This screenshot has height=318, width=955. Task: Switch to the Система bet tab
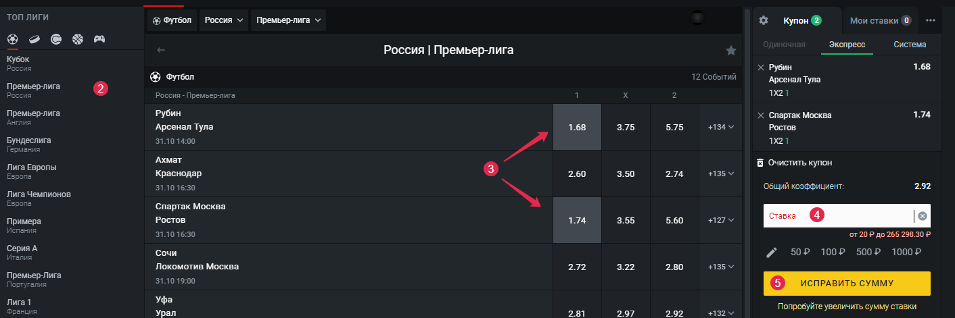pos(910,45)
